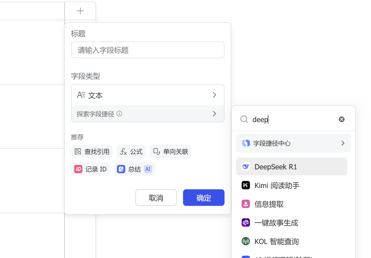Click the blue 总结 summary icon
Image resolution: width=371 pixels, height=258 pixels.
(x=121, y=169)
